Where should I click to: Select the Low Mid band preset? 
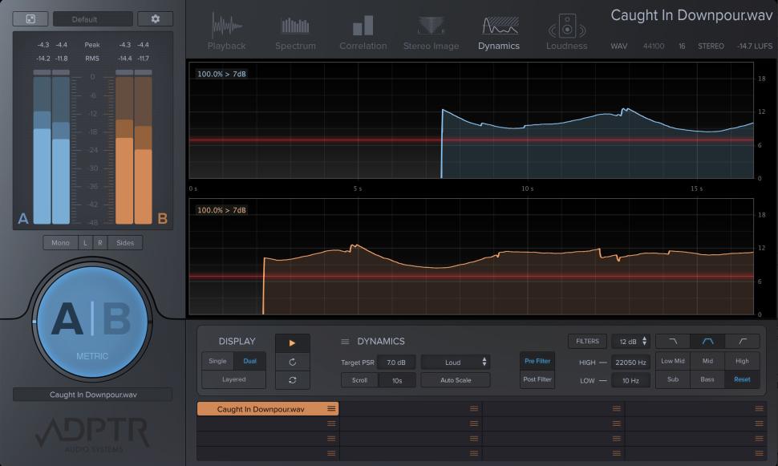point(673,361)
